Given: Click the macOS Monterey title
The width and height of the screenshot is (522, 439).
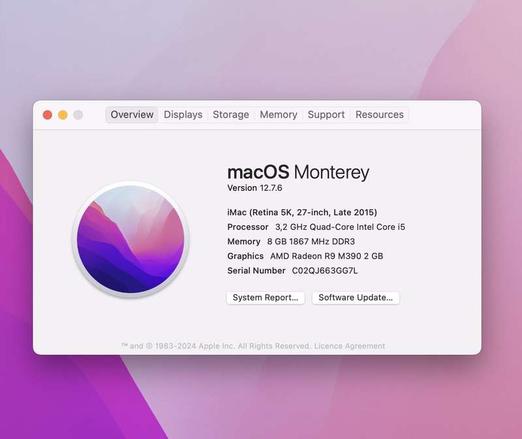Looking at the screenshot, I should tap(298, 172).
